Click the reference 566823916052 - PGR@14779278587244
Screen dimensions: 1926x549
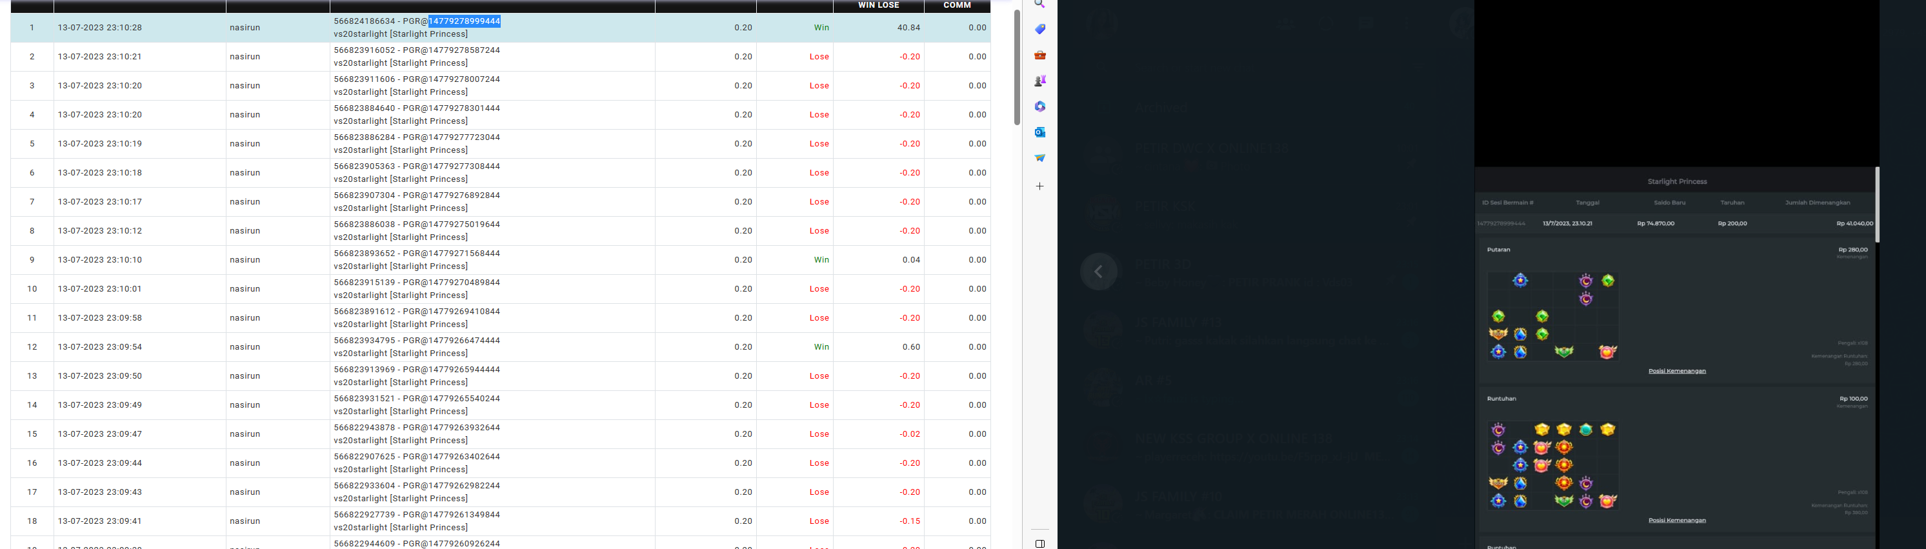[417, 50]
